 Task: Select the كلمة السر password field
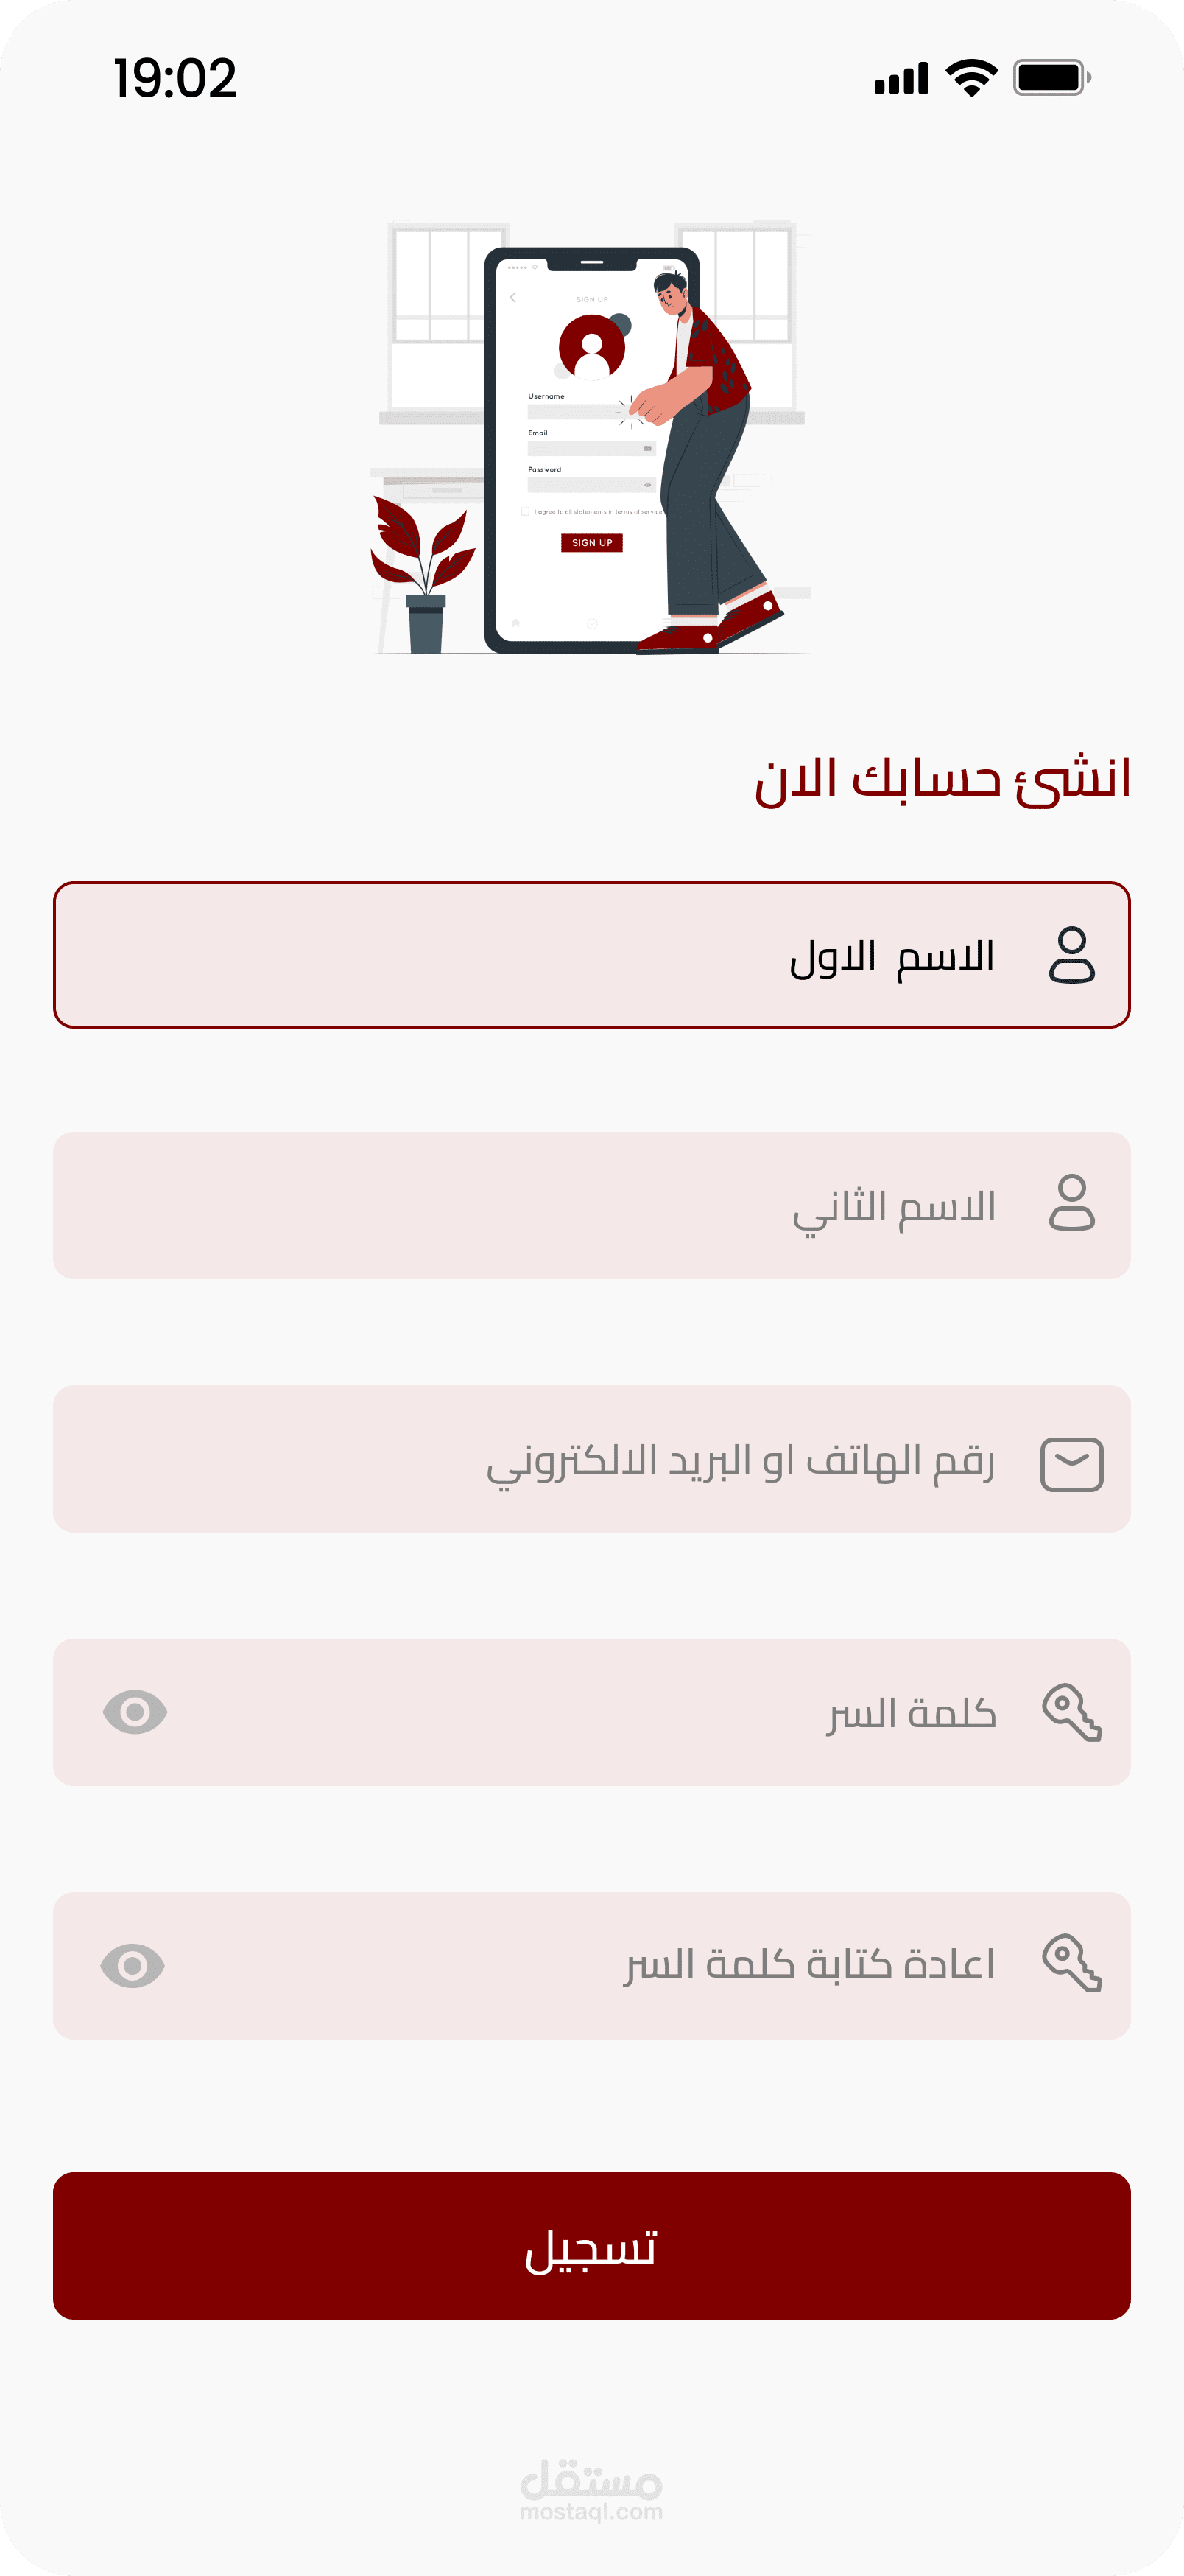pyautogui.click(x=591, y=1712)
